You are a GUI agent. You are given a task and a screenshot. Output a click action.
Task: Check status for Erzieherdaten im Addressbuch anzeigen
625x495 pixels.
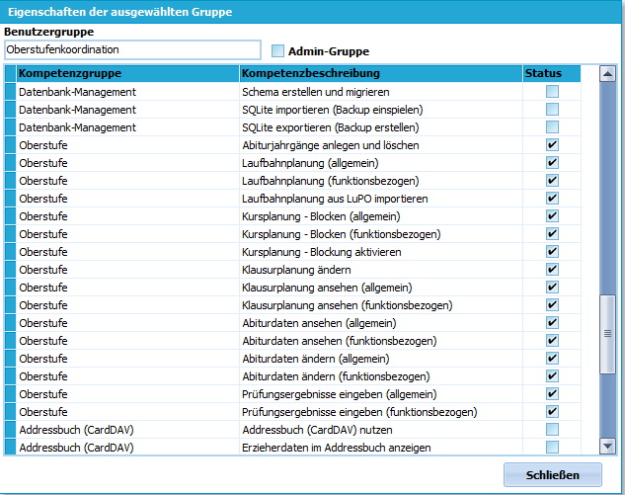(552, 448)
